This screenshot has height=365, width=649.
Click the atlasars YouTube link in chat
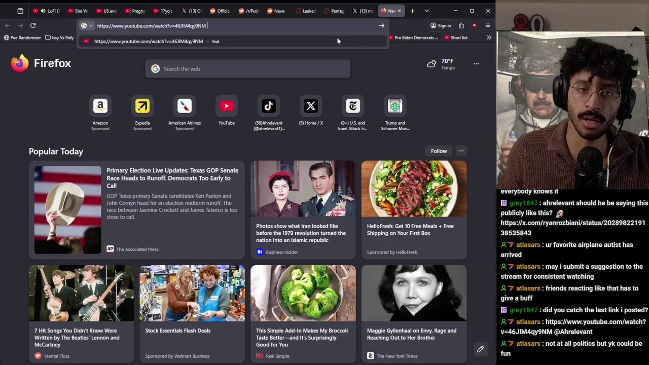tap(573, 326)
